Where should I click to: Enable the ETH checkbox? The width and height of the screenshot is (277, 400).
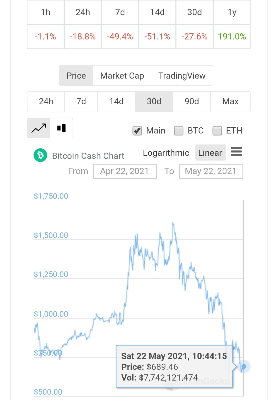(x=217, y=131)
